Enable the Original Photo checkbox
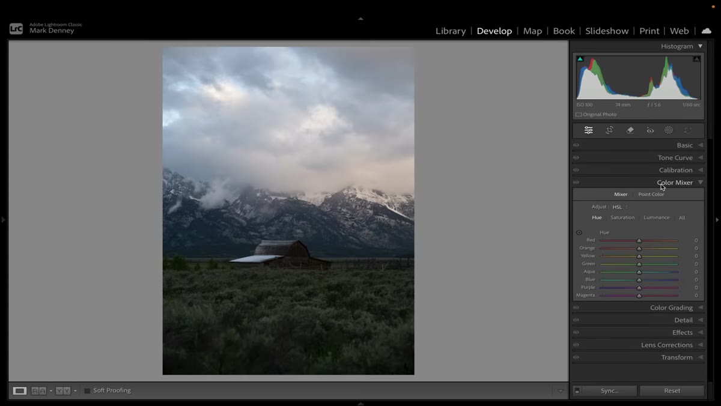 point(579,115)
